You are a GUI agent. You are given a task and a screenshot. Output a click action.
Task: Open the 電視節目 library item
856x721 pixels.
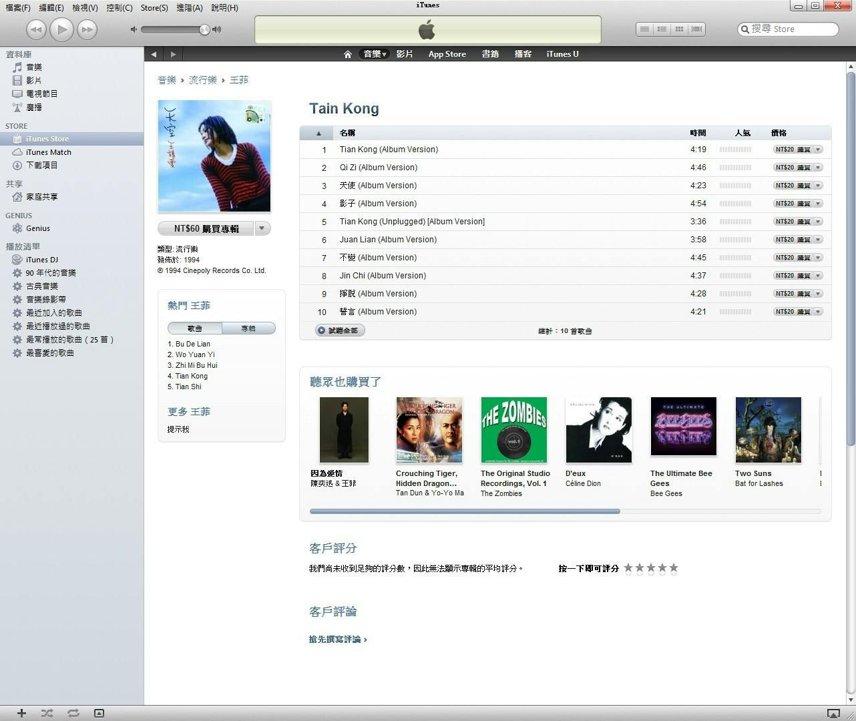coord(41,94)
